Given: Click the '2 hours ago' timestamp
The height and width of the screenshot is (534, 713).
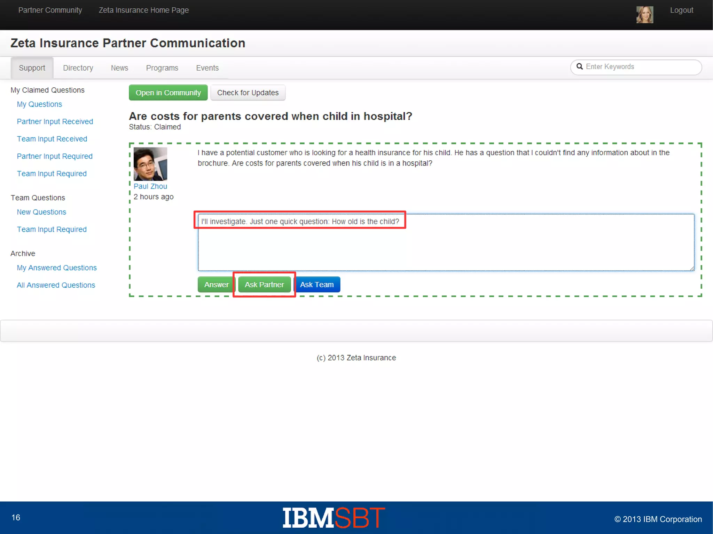Looking at the screenshot, I should coord(154,197).
